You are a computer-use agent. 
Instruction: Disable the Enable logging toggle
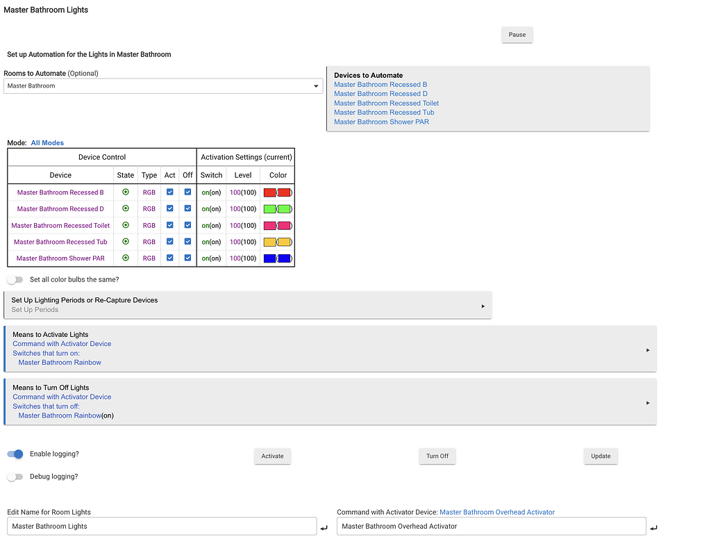click(x=15, y=454)
